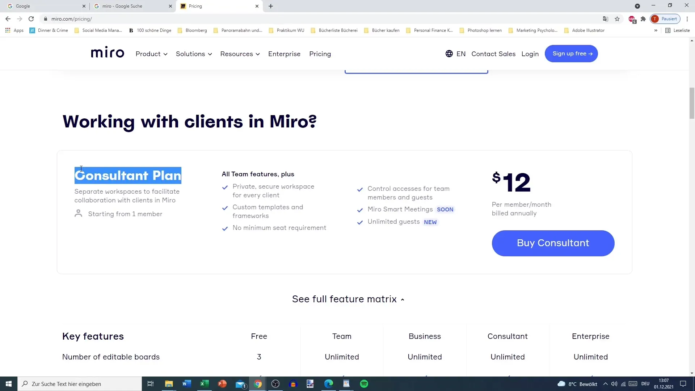Open the Pricing nav link
This screenshot has height=391, width=695.
(x=320, y=54)
